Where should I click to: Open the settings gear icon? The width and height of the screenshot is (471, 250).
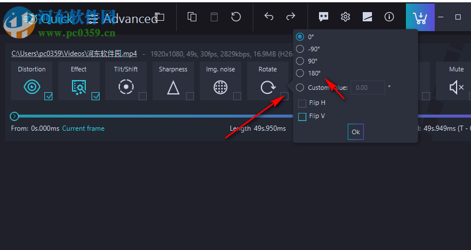point(345,17)
